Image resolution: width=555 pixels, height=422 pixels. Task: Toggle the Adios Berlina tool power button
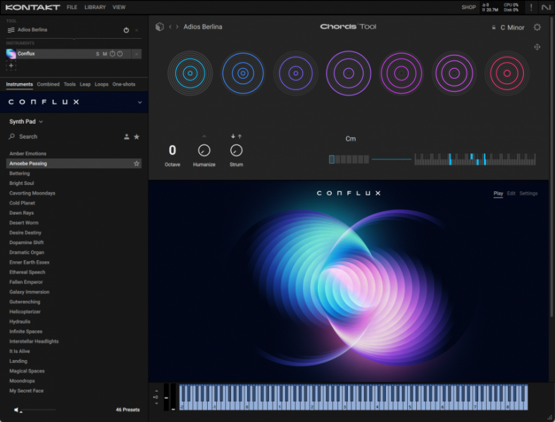click(x=126, y=30)
